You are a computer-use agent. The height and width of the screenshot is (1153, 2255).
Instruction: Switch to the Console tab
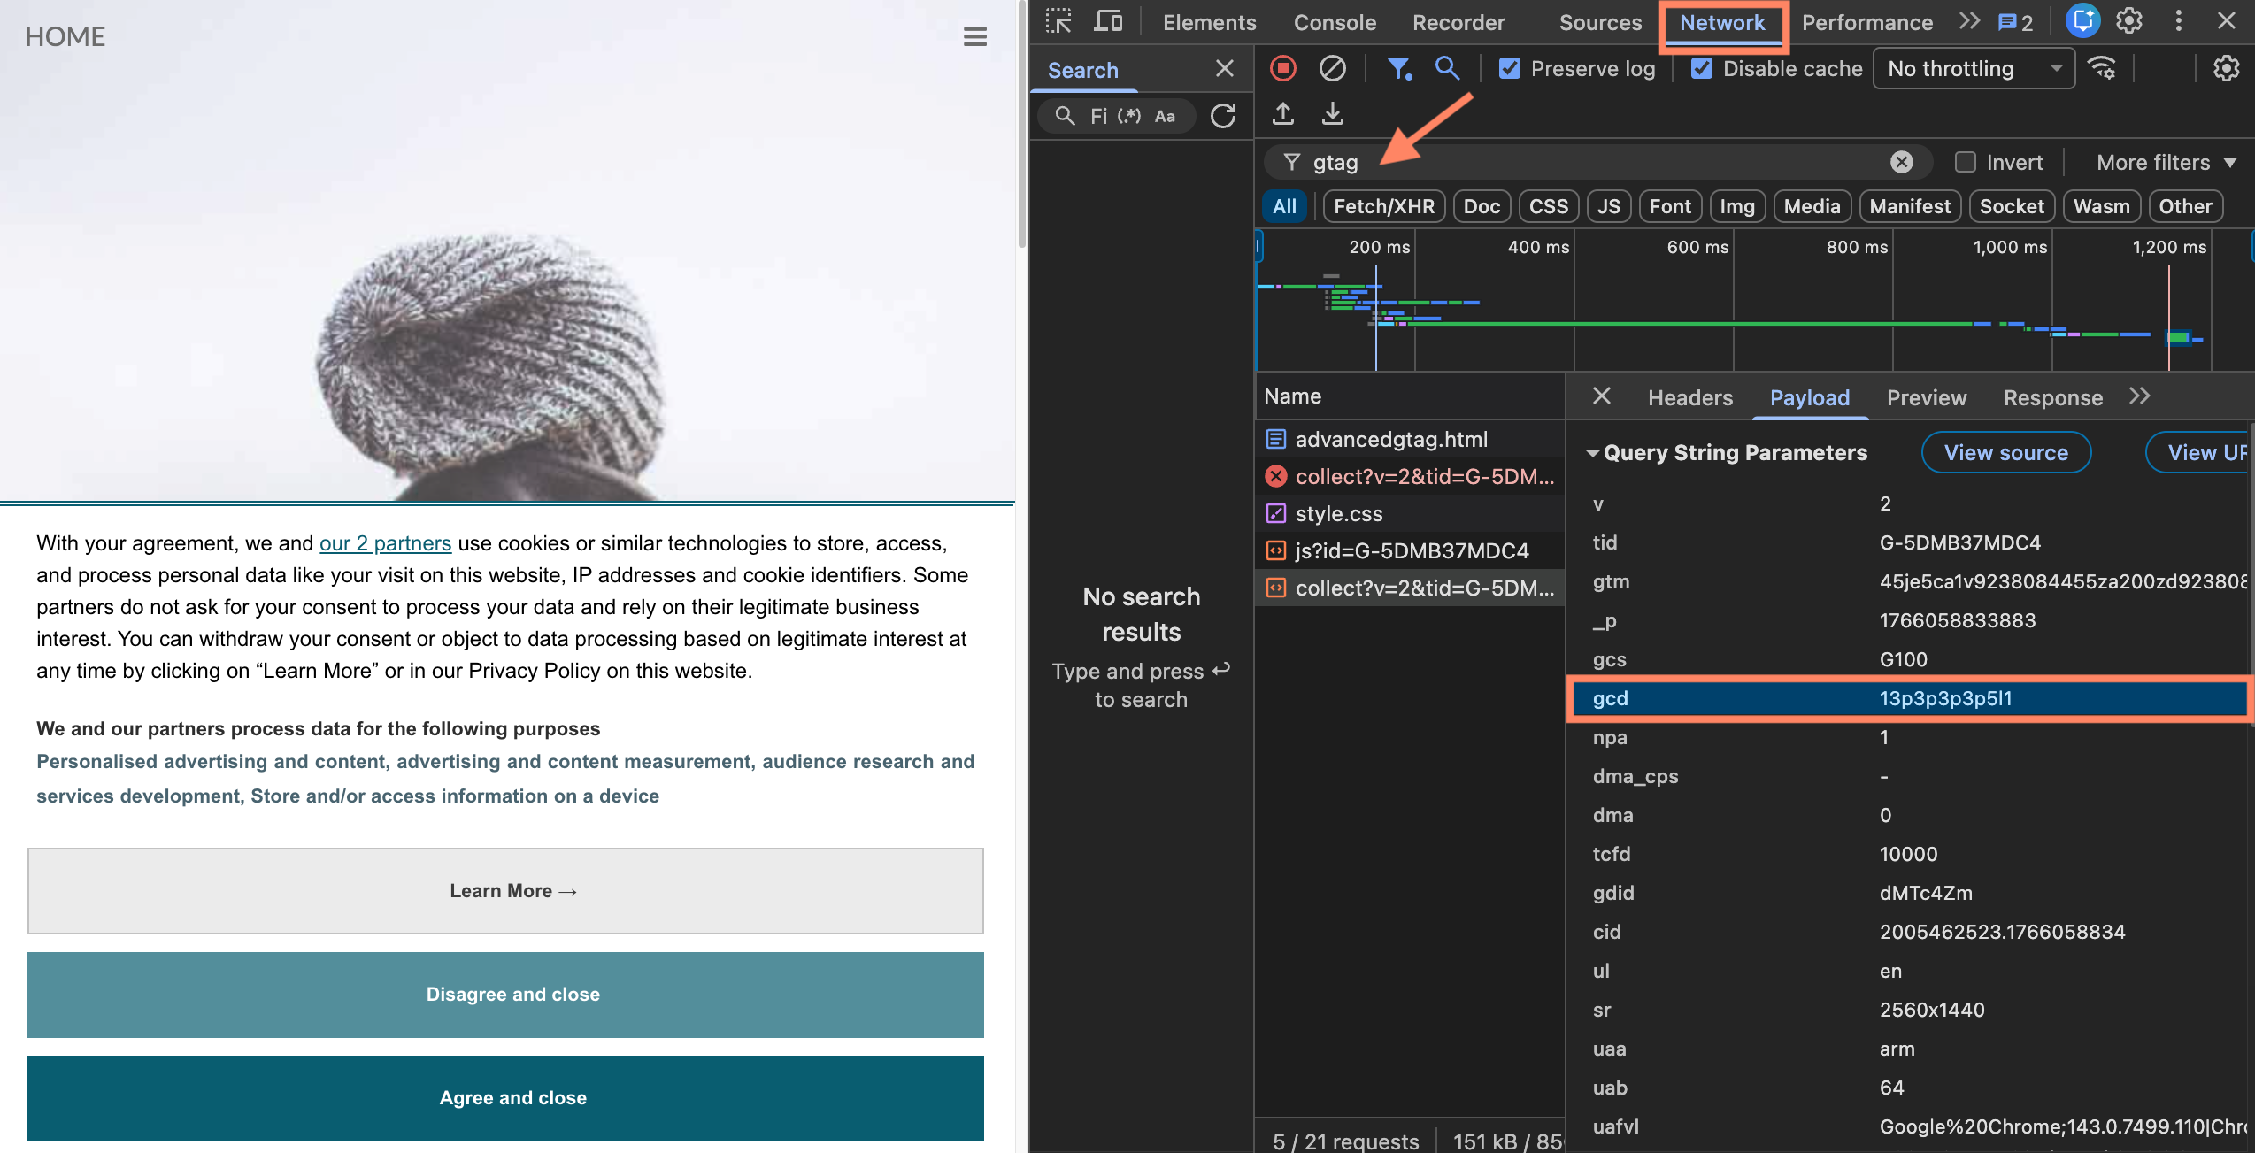(1334, 22)
